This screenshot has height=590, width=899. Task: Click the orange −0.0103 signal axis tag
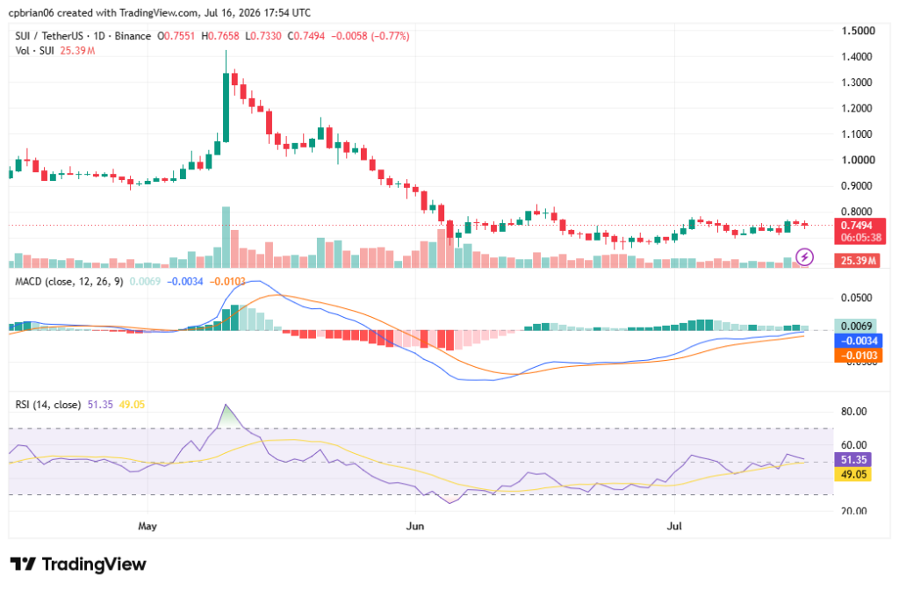[x=859, y=356]
